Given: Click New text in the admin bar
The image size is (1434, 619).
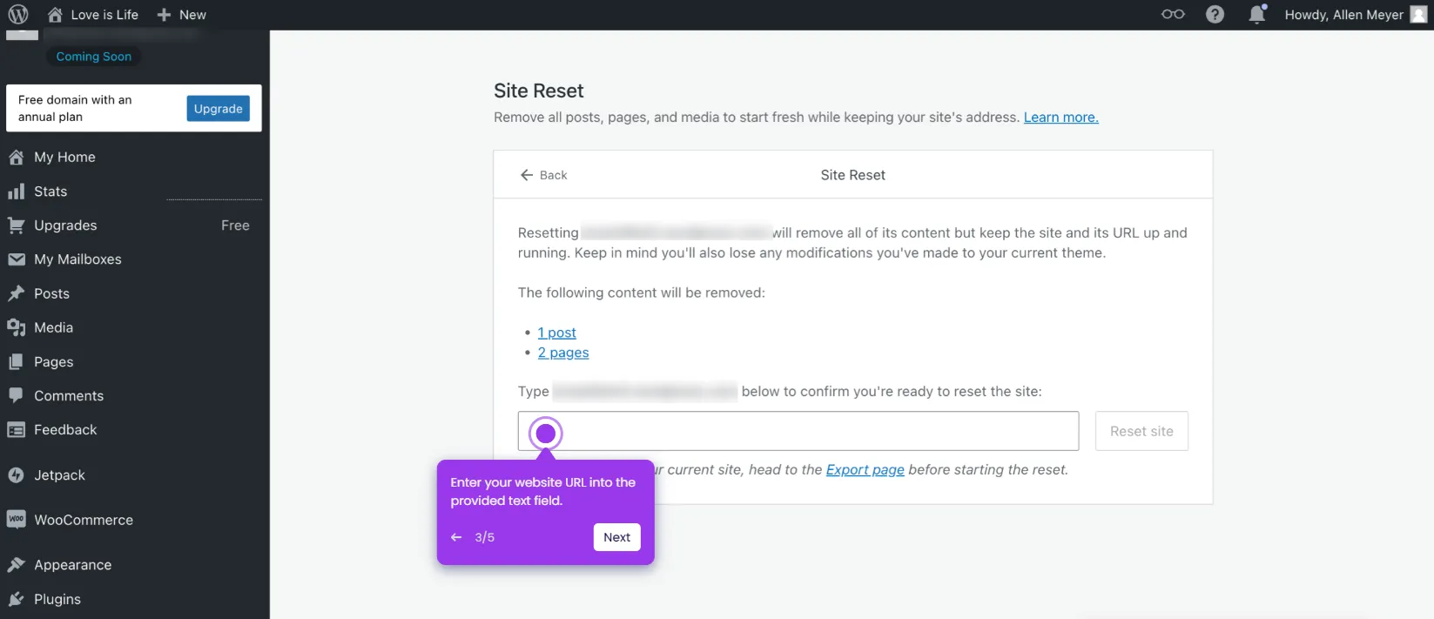Looking at the screenshot, I should (192, 15).
